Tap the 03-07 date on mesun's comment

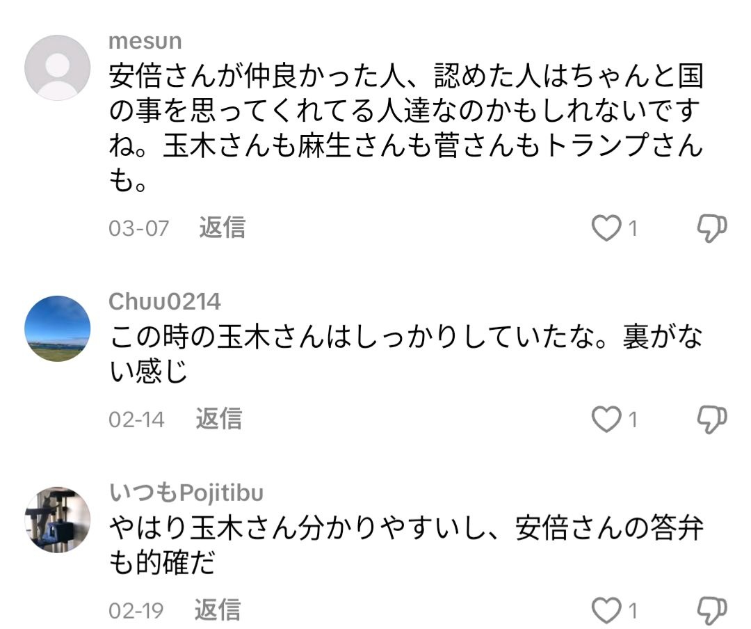pos(139,228)
